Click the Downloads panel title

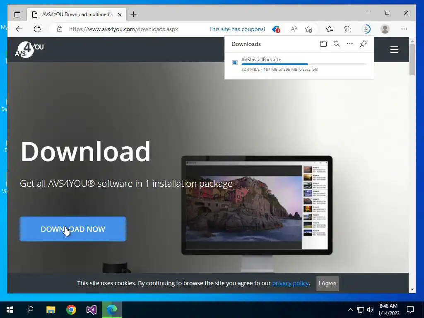246,44
